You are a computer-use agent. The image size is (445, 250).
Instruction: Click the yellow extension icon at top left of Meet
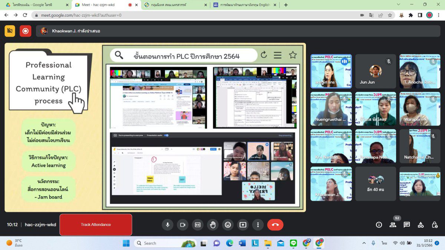pyautogui.click(x=10, y=31)
